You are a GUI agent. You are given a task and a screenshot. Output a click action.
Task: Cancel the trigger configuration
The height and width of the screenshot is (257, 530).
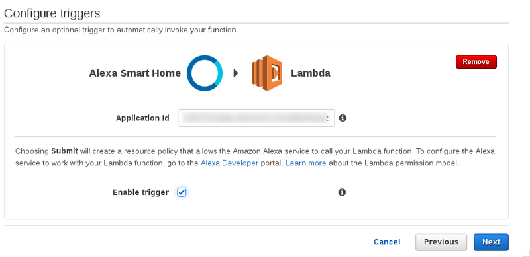coord(387,242)
